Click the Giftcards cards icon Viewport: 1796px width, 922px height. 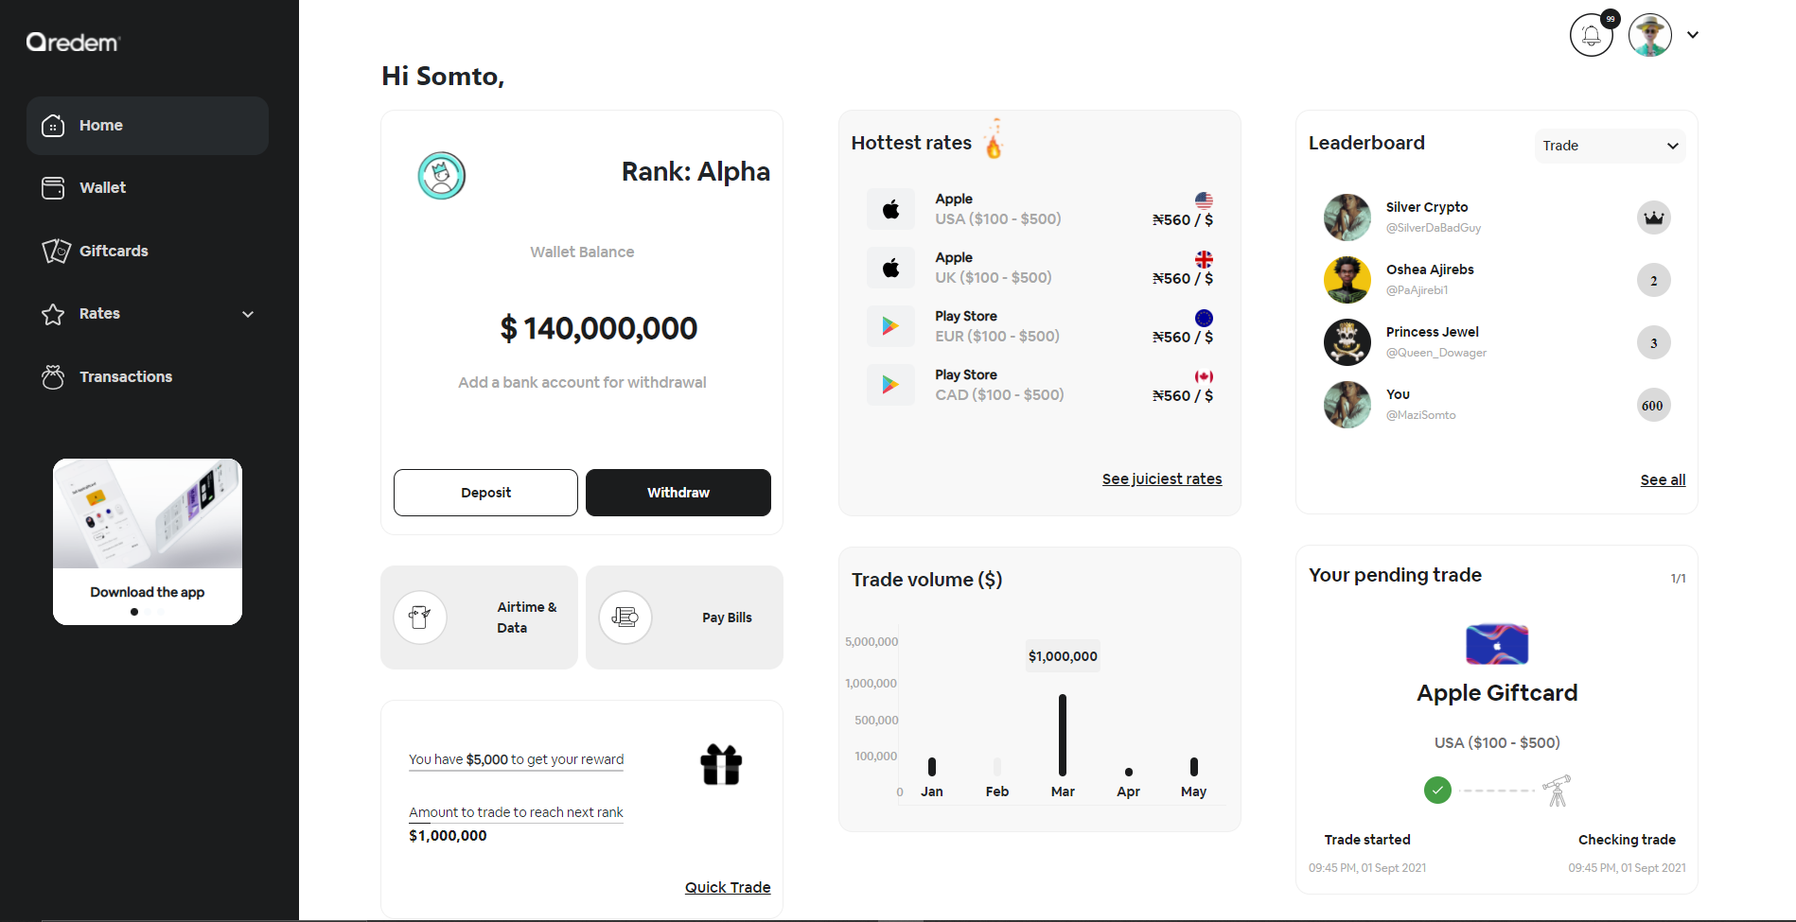point(56,251)
